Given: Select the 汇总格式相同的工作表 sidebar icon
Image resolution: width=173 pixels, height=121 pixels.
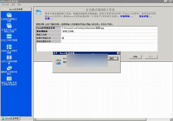Looking at the screenshot, I should point(9,15).
